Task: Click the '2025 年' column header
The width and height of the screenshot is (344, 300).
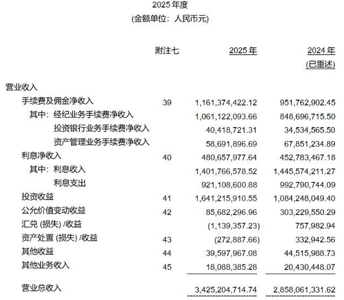Action: pos(243,51)
